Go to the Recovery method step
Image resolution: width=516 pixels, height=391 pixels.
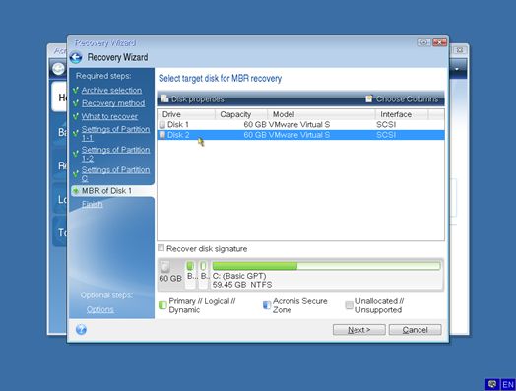point(113,103)
